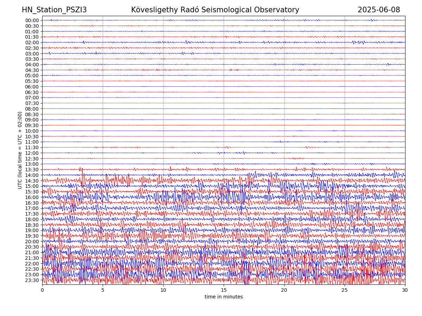Screen dimensions: 422x316
Task: Select the 02:00 trace row label
Action: point(32,42)
